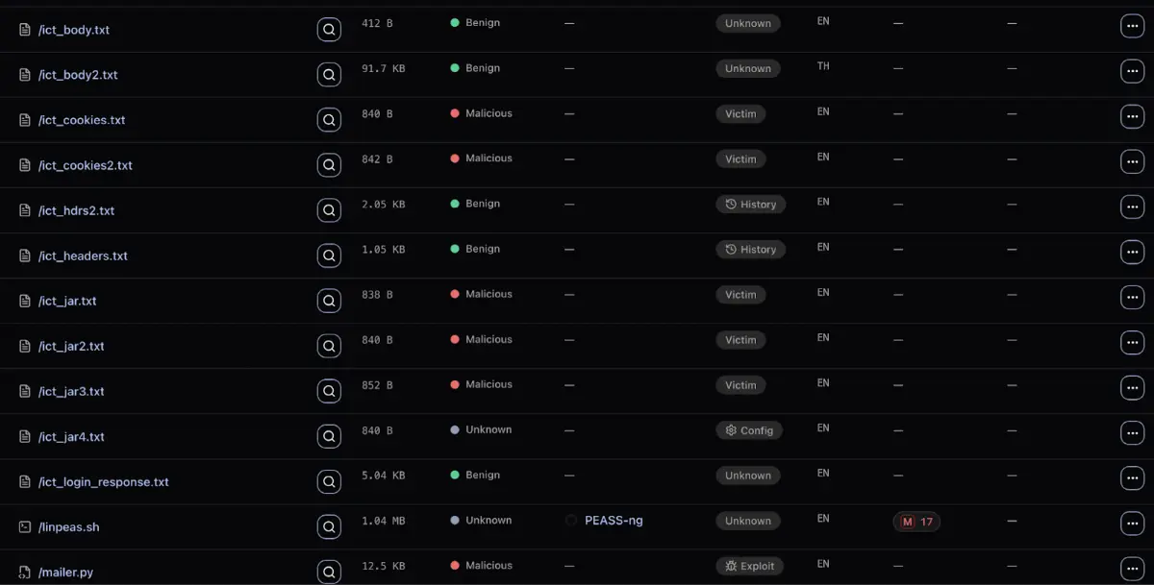1154x585 pixels.
Task: Select the PEASS-ng label for linpeas.sh
Action: 614,521
